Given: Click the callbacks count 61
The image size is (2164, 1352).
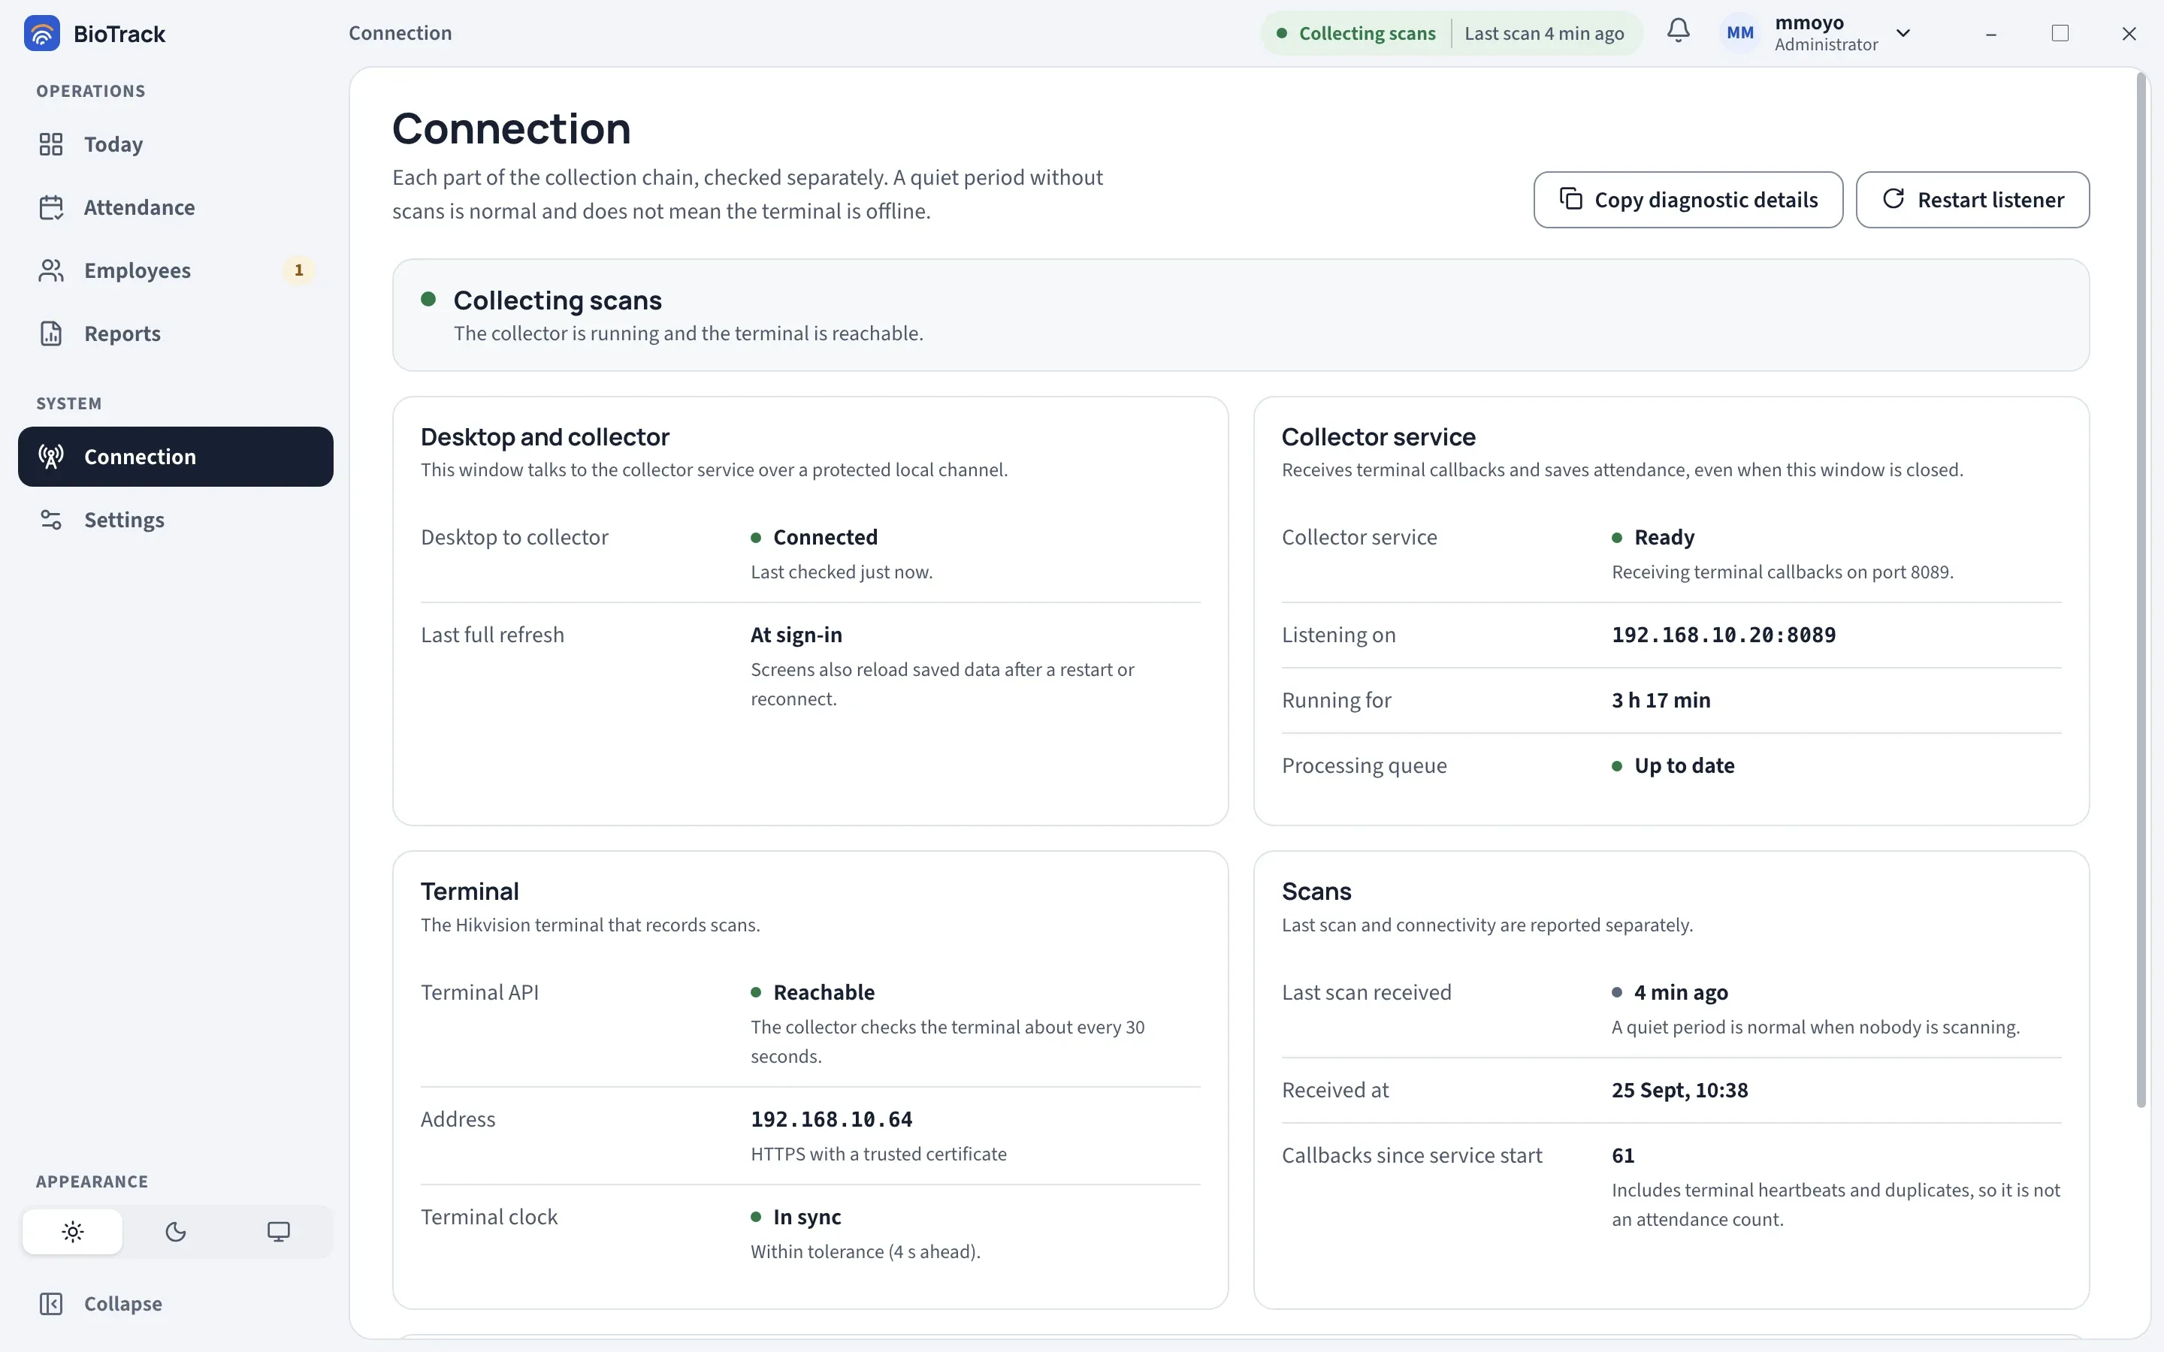Looking at the screenshot, I should [1623, 1155].
